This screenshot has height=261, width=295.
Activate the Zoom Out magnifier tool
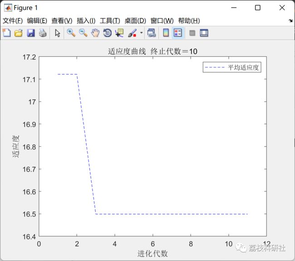point(83,33)
